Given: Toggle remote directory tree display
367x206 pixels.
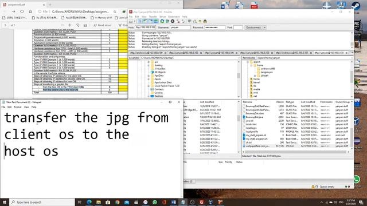Looking at the screenshot, I should pyautogui.click(x=150, y=21).
